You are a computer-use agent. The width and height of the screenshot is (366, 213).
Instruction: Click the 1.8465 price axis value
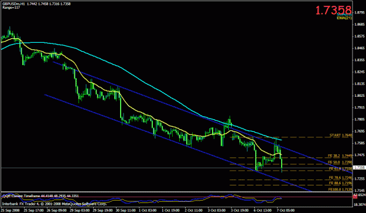click(x=360, y=48)
